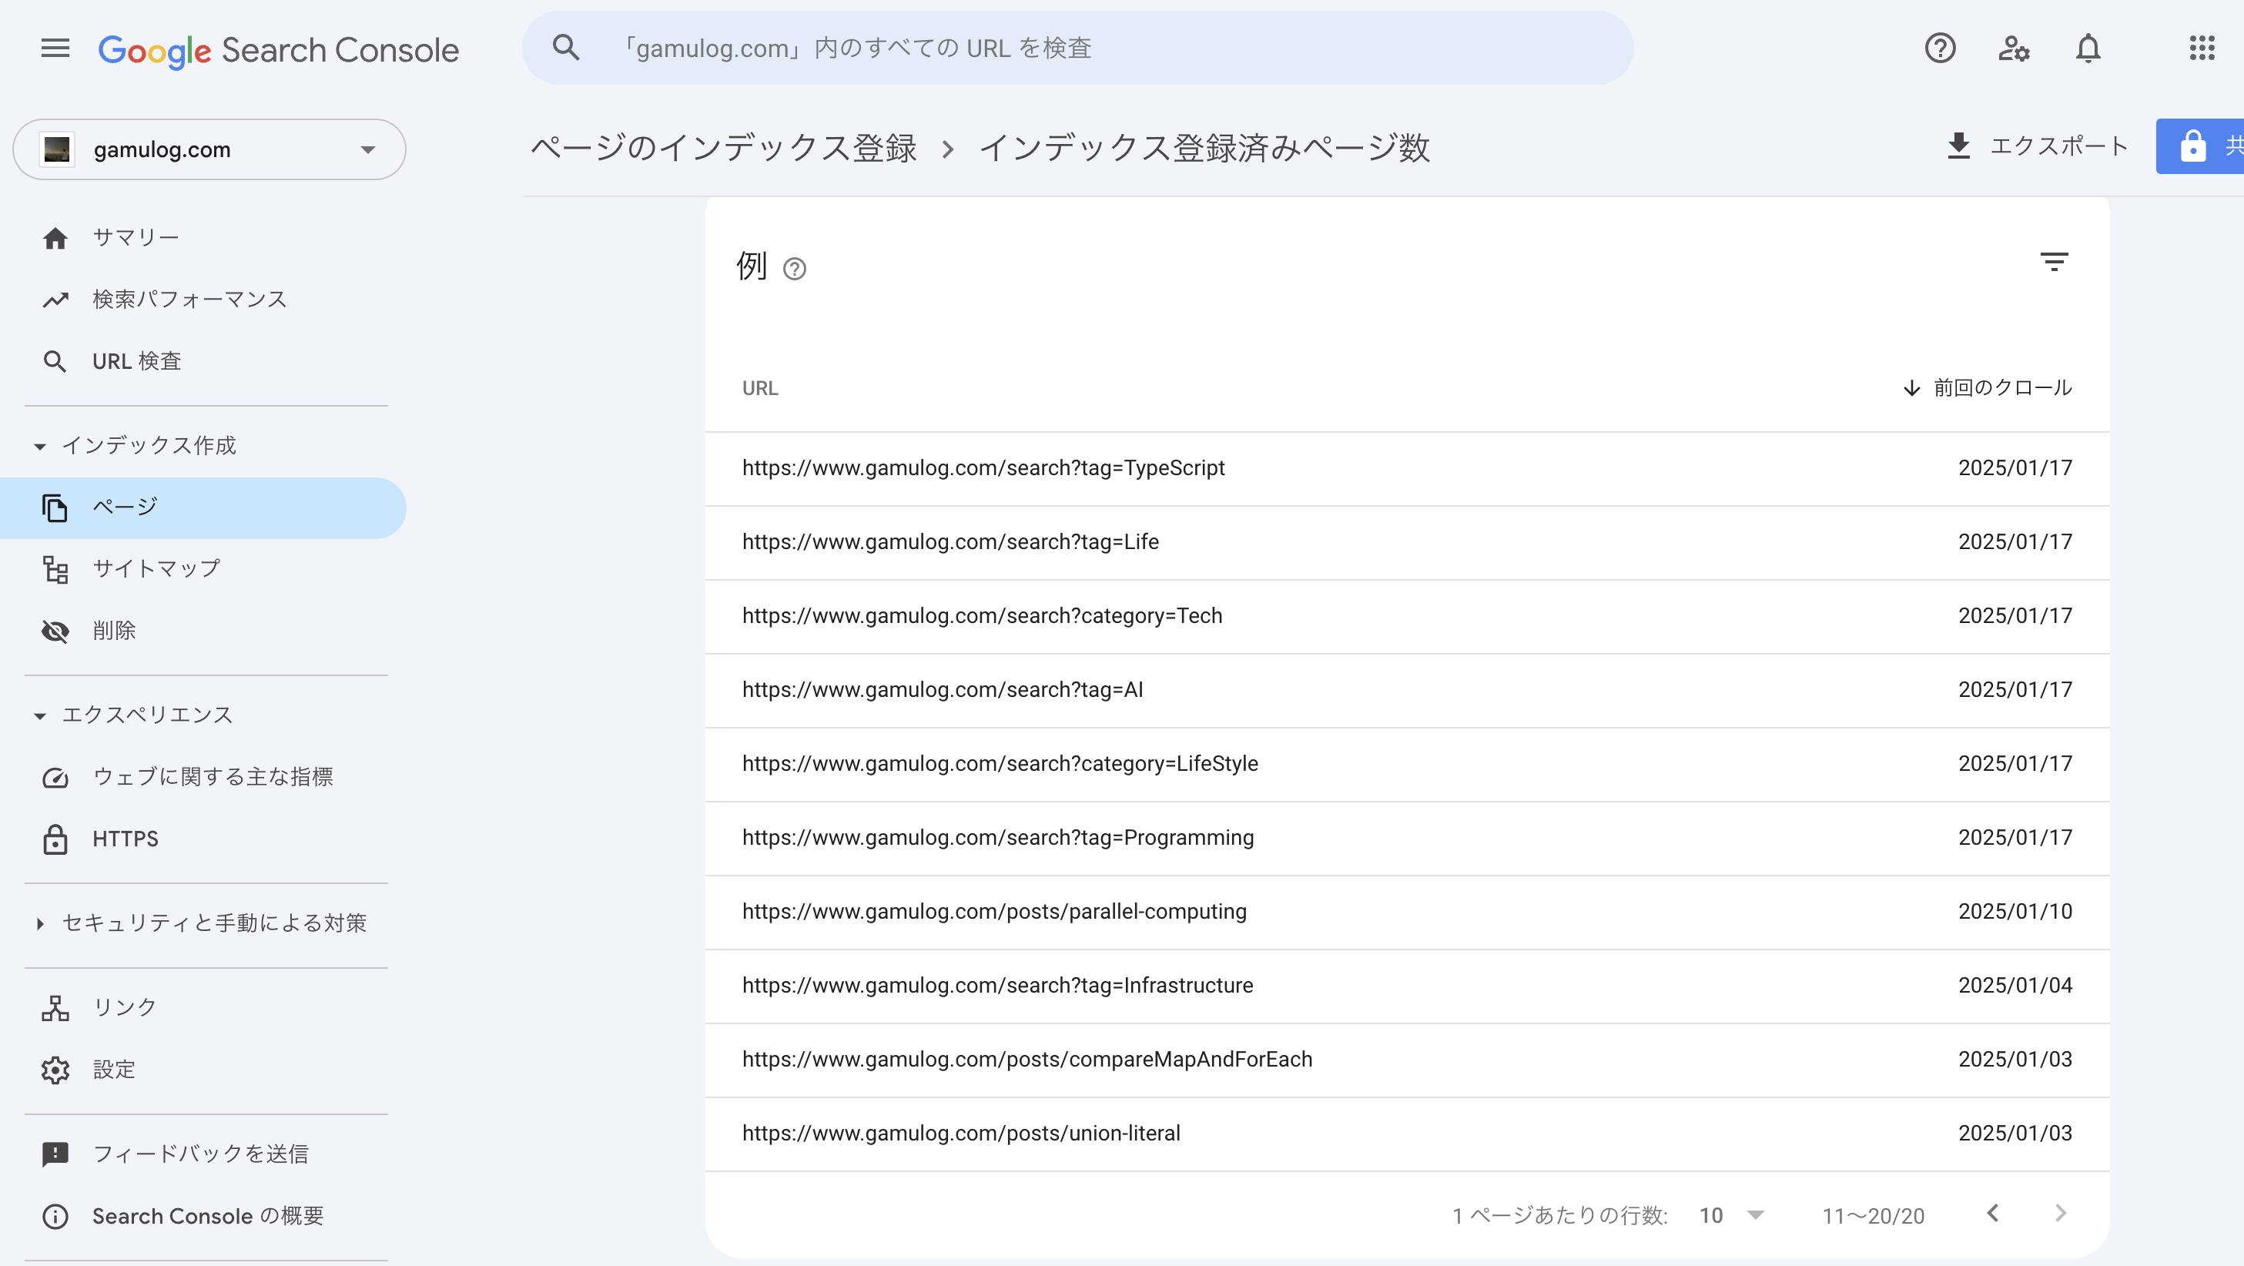Click ページのインデックス登録 breadcrumb
This screenshot has width=2244, height=1266.
coord(723,147)
